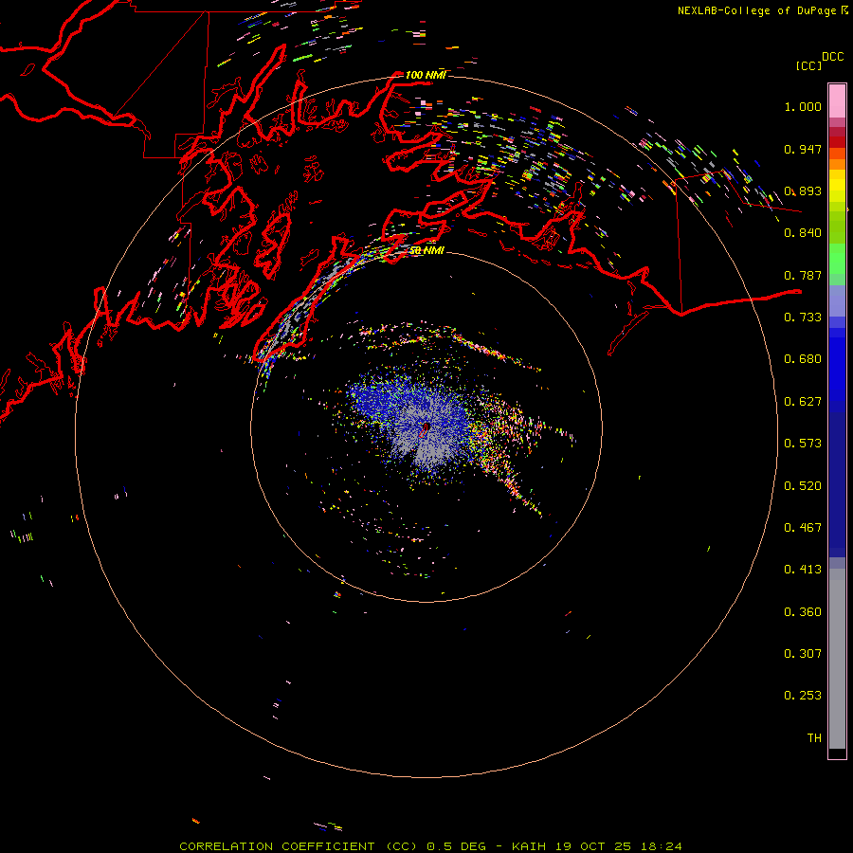Click the 0.680 legend value

[x=803, y=359]
